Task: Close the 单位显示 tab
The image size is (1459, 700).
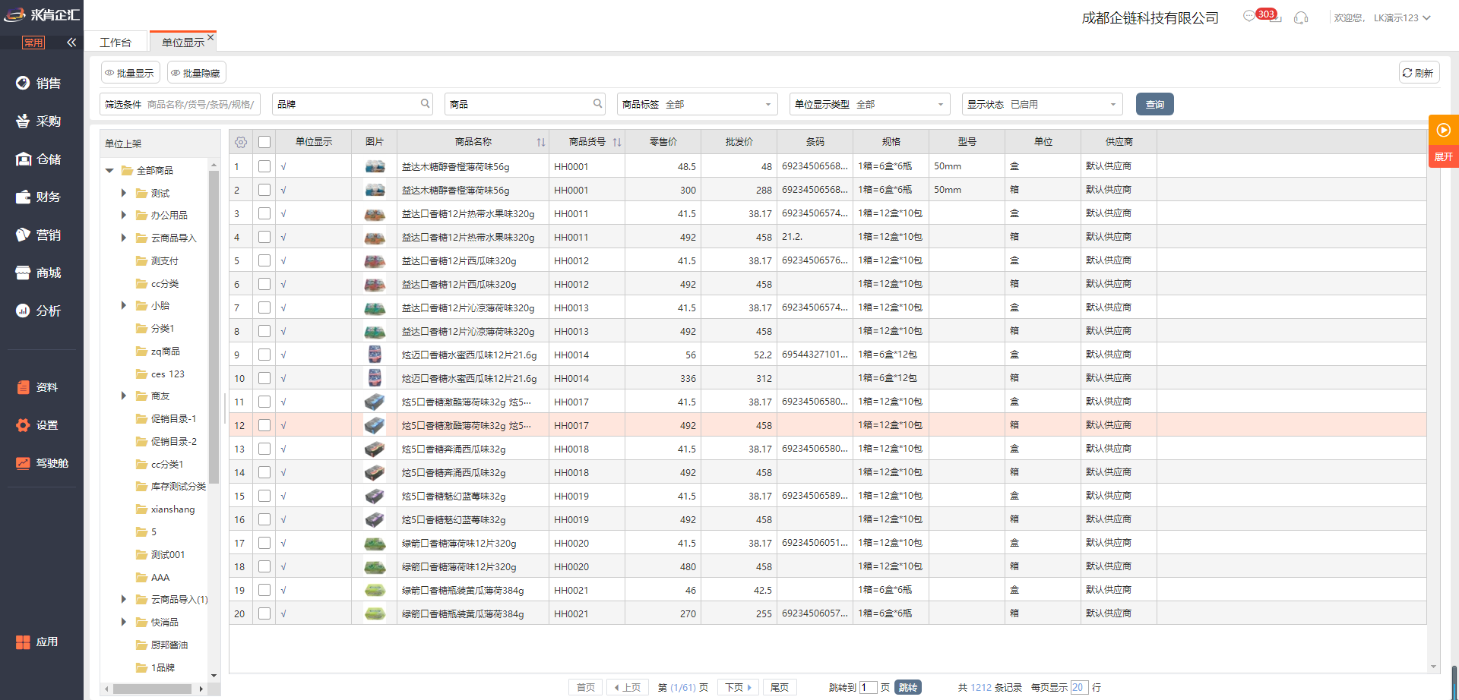Action: tap(210, 37)
